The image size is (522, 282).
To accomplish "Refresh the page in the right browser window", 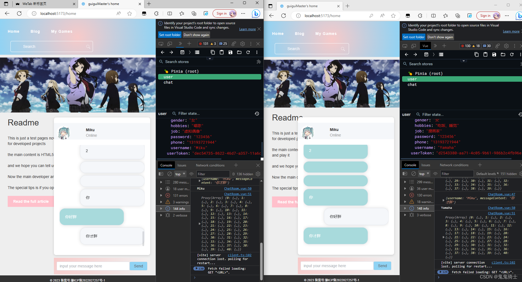I will 284,16.
